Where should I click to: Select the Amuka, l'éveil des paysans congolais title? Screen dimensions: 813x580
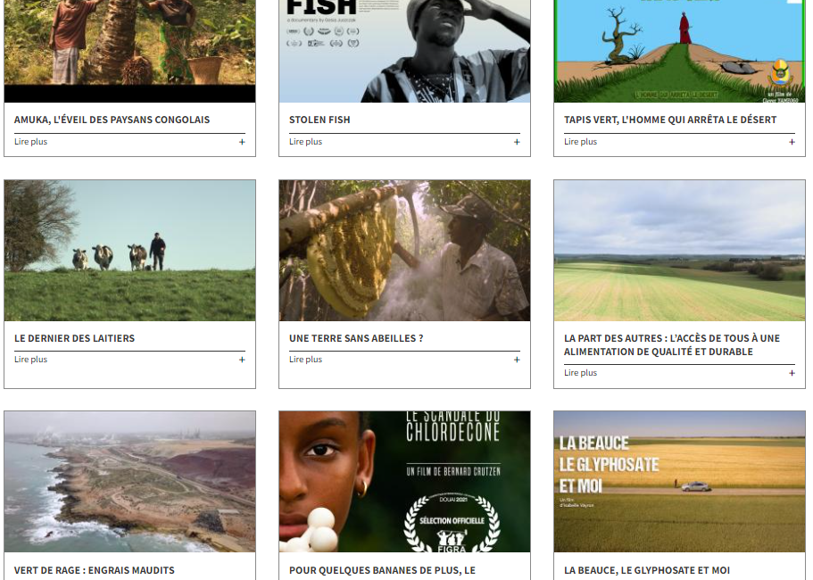click(x=112, y=120)
